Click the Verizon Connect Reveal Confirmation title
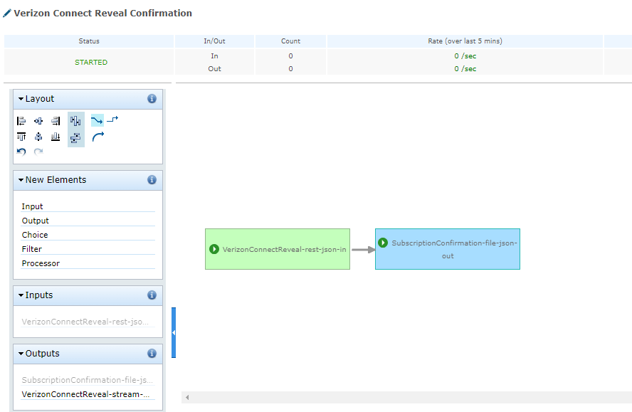The width and height of the screenshot is (632, 412). tap(102, 14)
